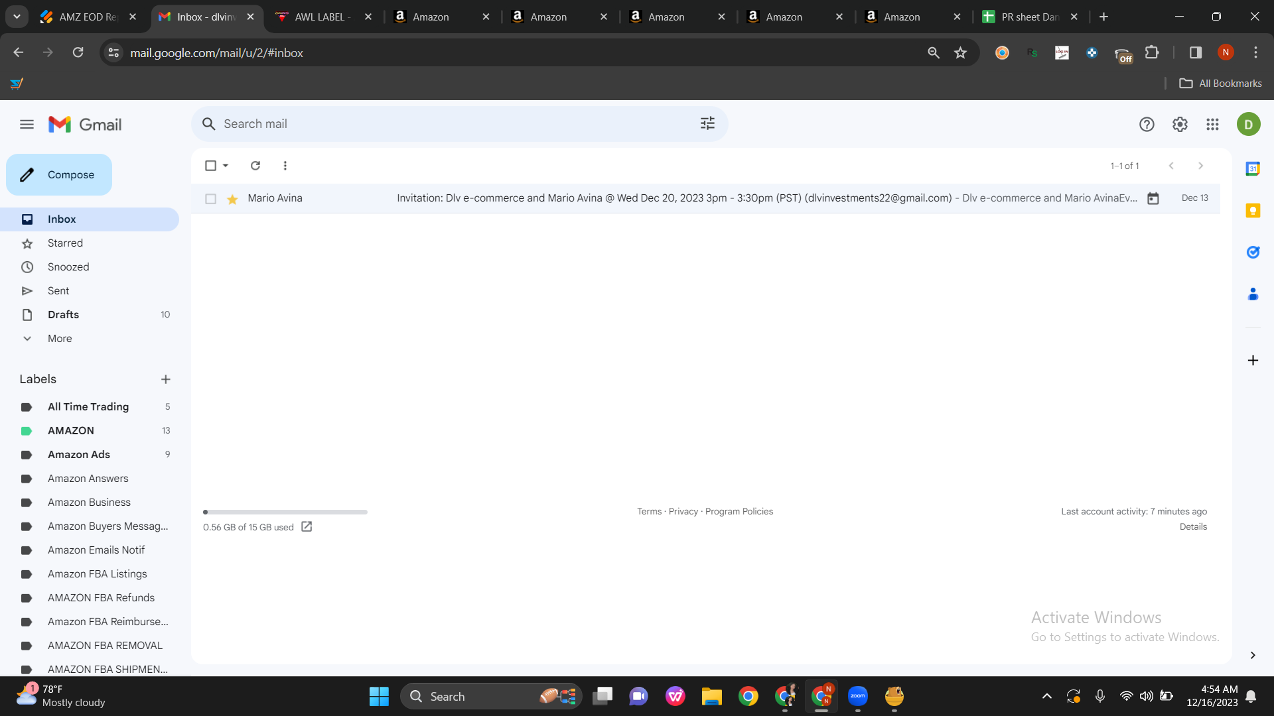Screen dimensions: 1274x716
Task: Open Google apps grid
Action: click(x=1212, y=125)
